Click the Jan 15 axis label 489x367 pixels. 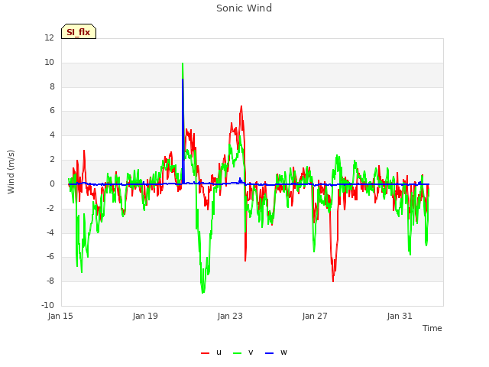point(60,316)
